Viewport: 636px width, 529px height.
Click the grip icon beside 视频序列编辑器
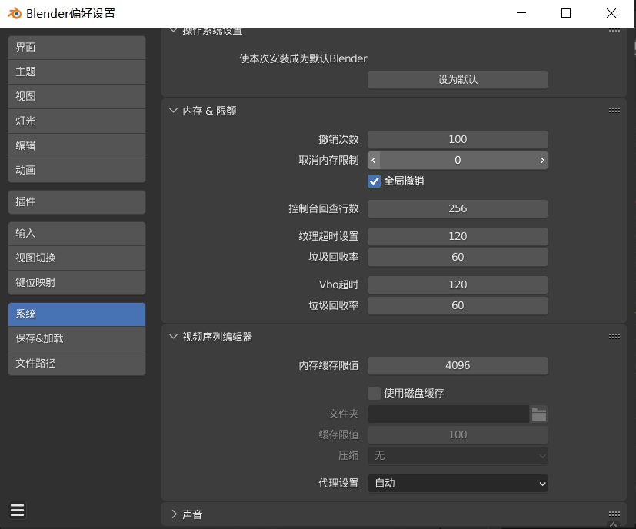coord(614,336)
